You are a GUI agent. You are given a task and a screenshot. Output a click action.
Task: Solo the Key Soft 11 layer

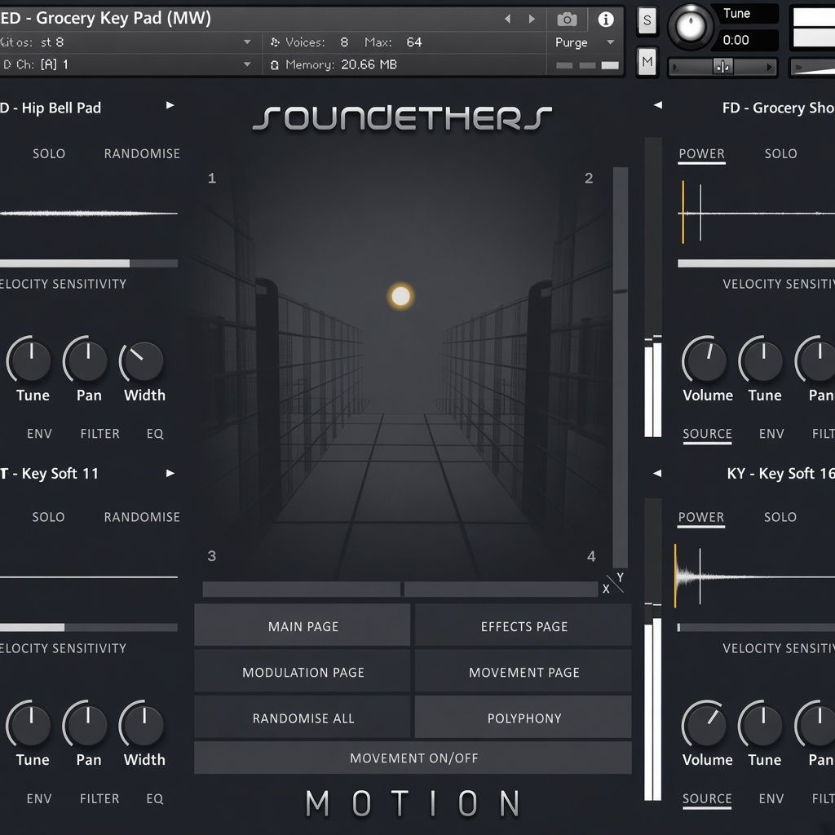coord(48,517)
